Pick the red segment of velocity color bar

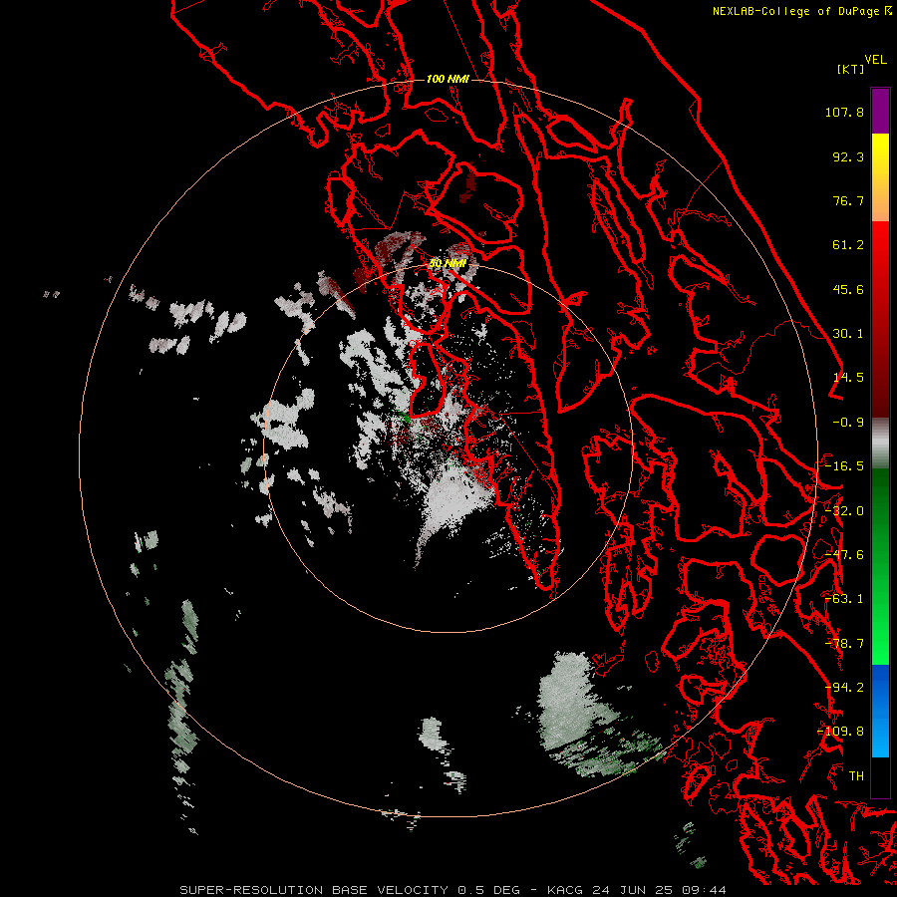(x=880, y=319)
